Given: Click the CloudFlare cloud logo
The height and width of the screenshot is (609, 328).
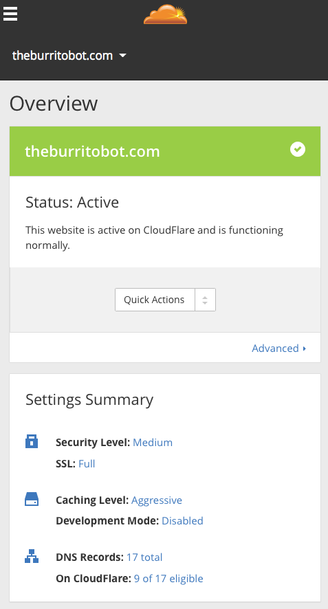Looking at the screenshot, I should (x=165, y=14).
